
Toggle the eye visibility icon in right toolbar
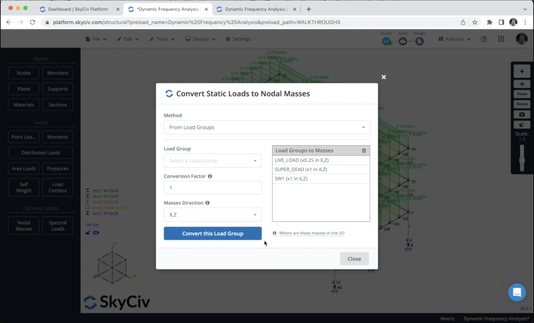click(x=522, y=85)
